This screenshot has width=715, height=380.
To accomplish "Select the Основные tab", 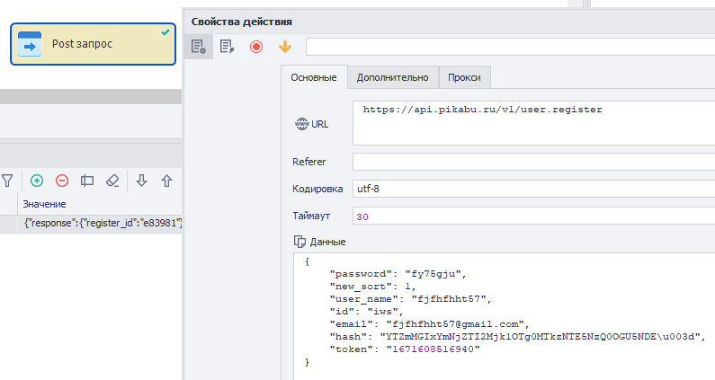I will click(313, 78).
